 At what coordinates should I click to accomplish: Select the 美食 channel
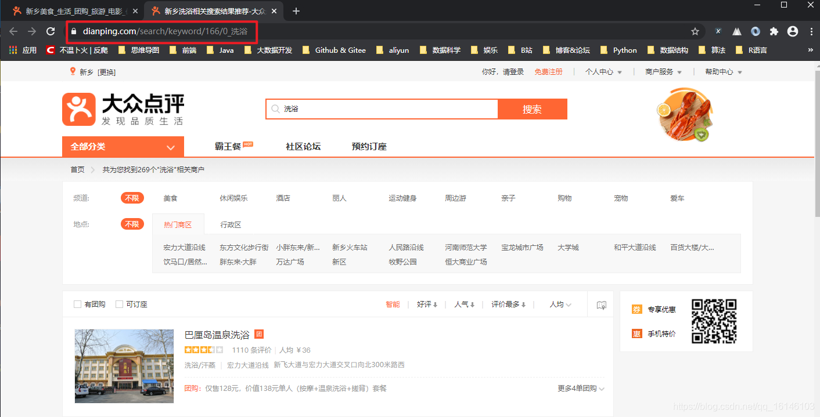tap(170, 198)
